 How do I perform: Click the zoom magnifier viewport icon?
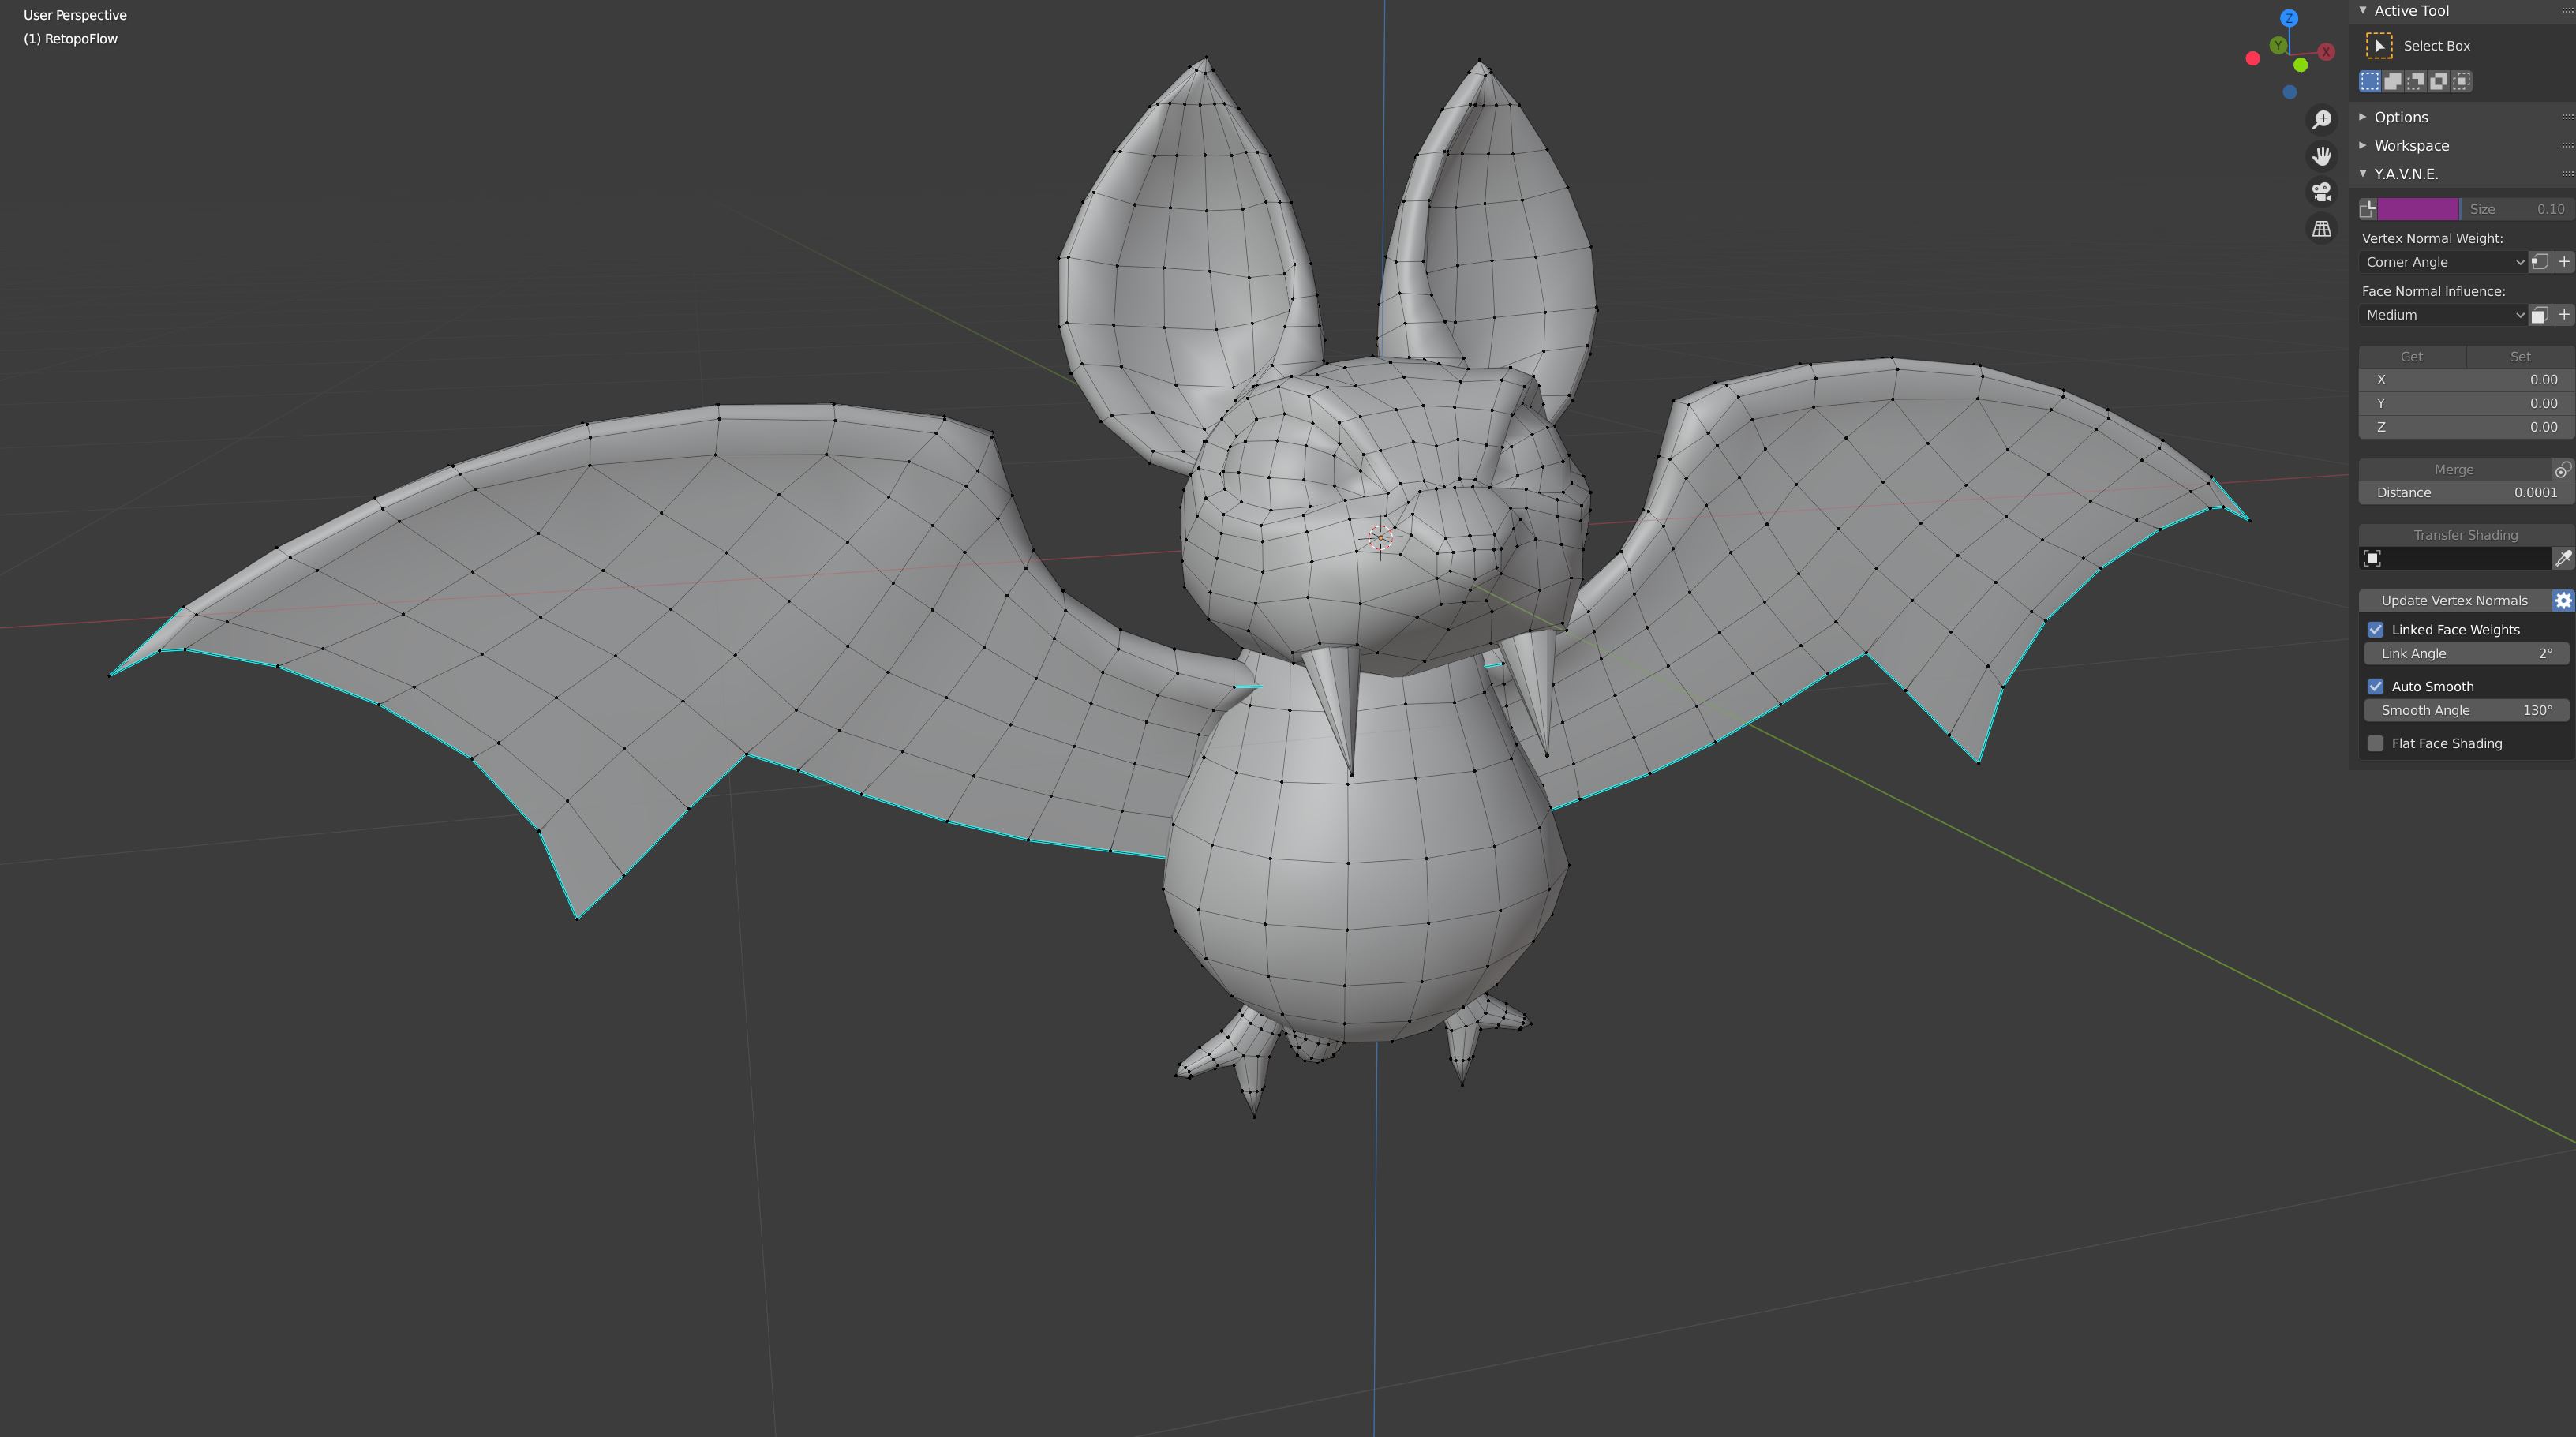pos(2322,119)
